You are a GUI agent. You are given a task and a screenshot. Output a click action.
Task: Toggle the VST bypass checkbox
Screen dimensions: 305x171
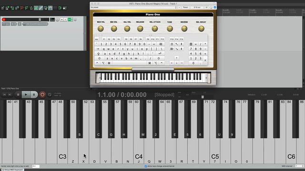(215, 8)
